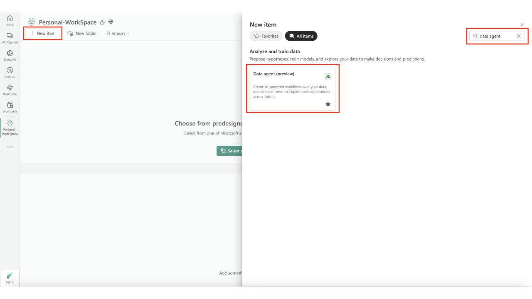The width and height of the screenshot is (532, 299).
Task: Open Workspaces in the sidebar
Action: tap(10, 38)
